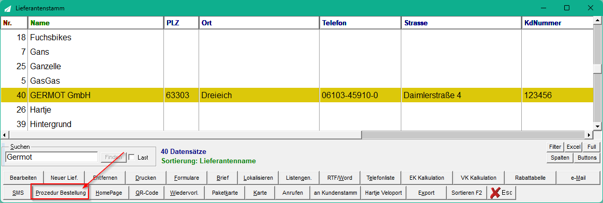The width and height of the screenshot is (603, 203).
Task: Click an Kundenstamm button
Action: coord(335,193)
